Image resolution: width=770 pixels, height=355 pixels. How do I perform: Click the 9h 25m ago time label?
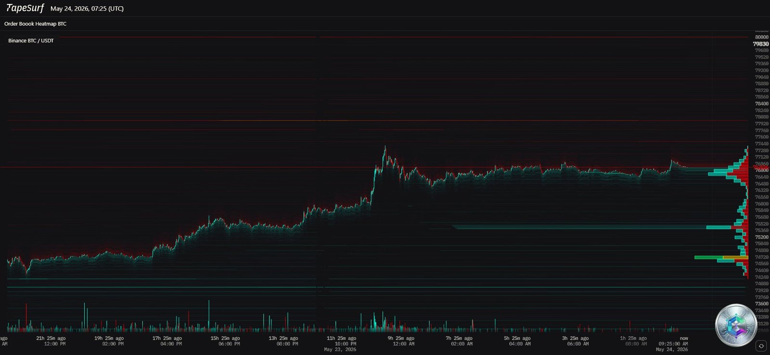pyautogui.click(x=401, y=338)
